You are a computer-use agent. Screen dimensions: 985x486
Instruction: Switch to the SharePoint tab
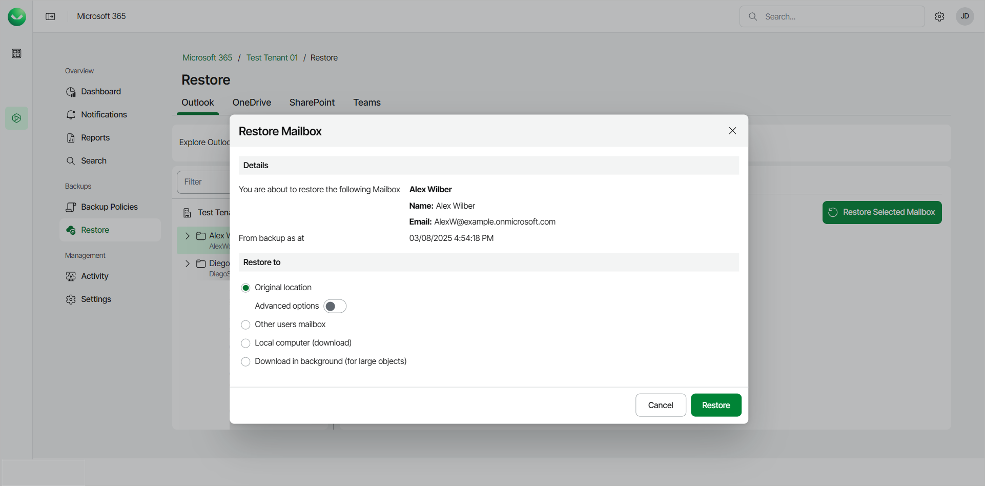tap(312, 103)
